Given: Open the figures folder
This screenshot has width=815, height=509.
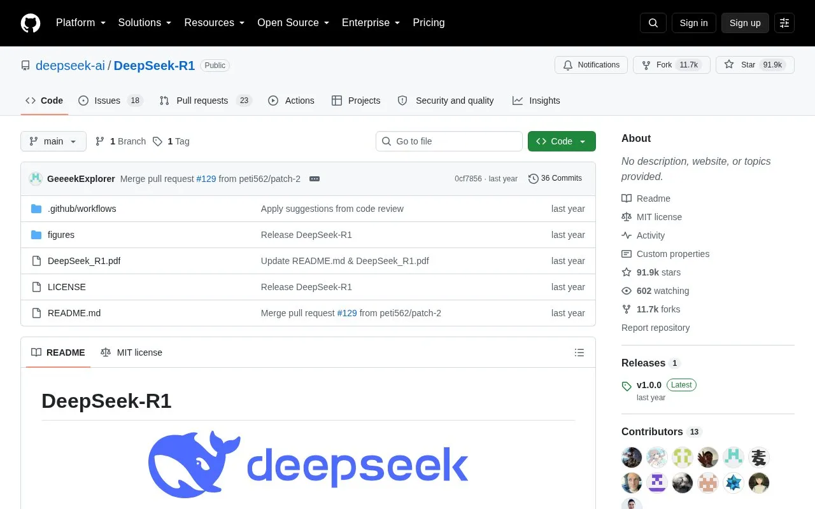Looking at the screenshot, I should (61, 235).
